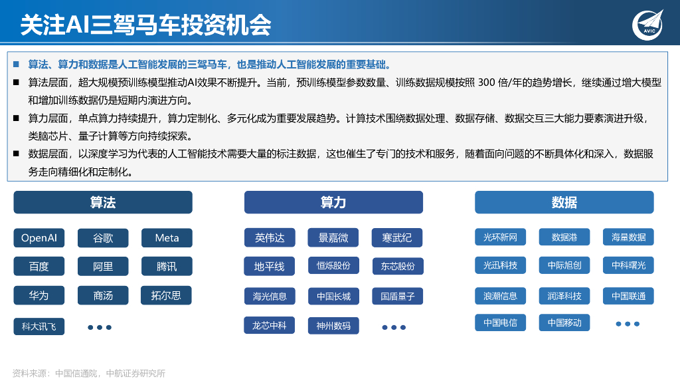
Task: Select 科大讯飞 at the bottom of 算法 column
Action: 39,326
